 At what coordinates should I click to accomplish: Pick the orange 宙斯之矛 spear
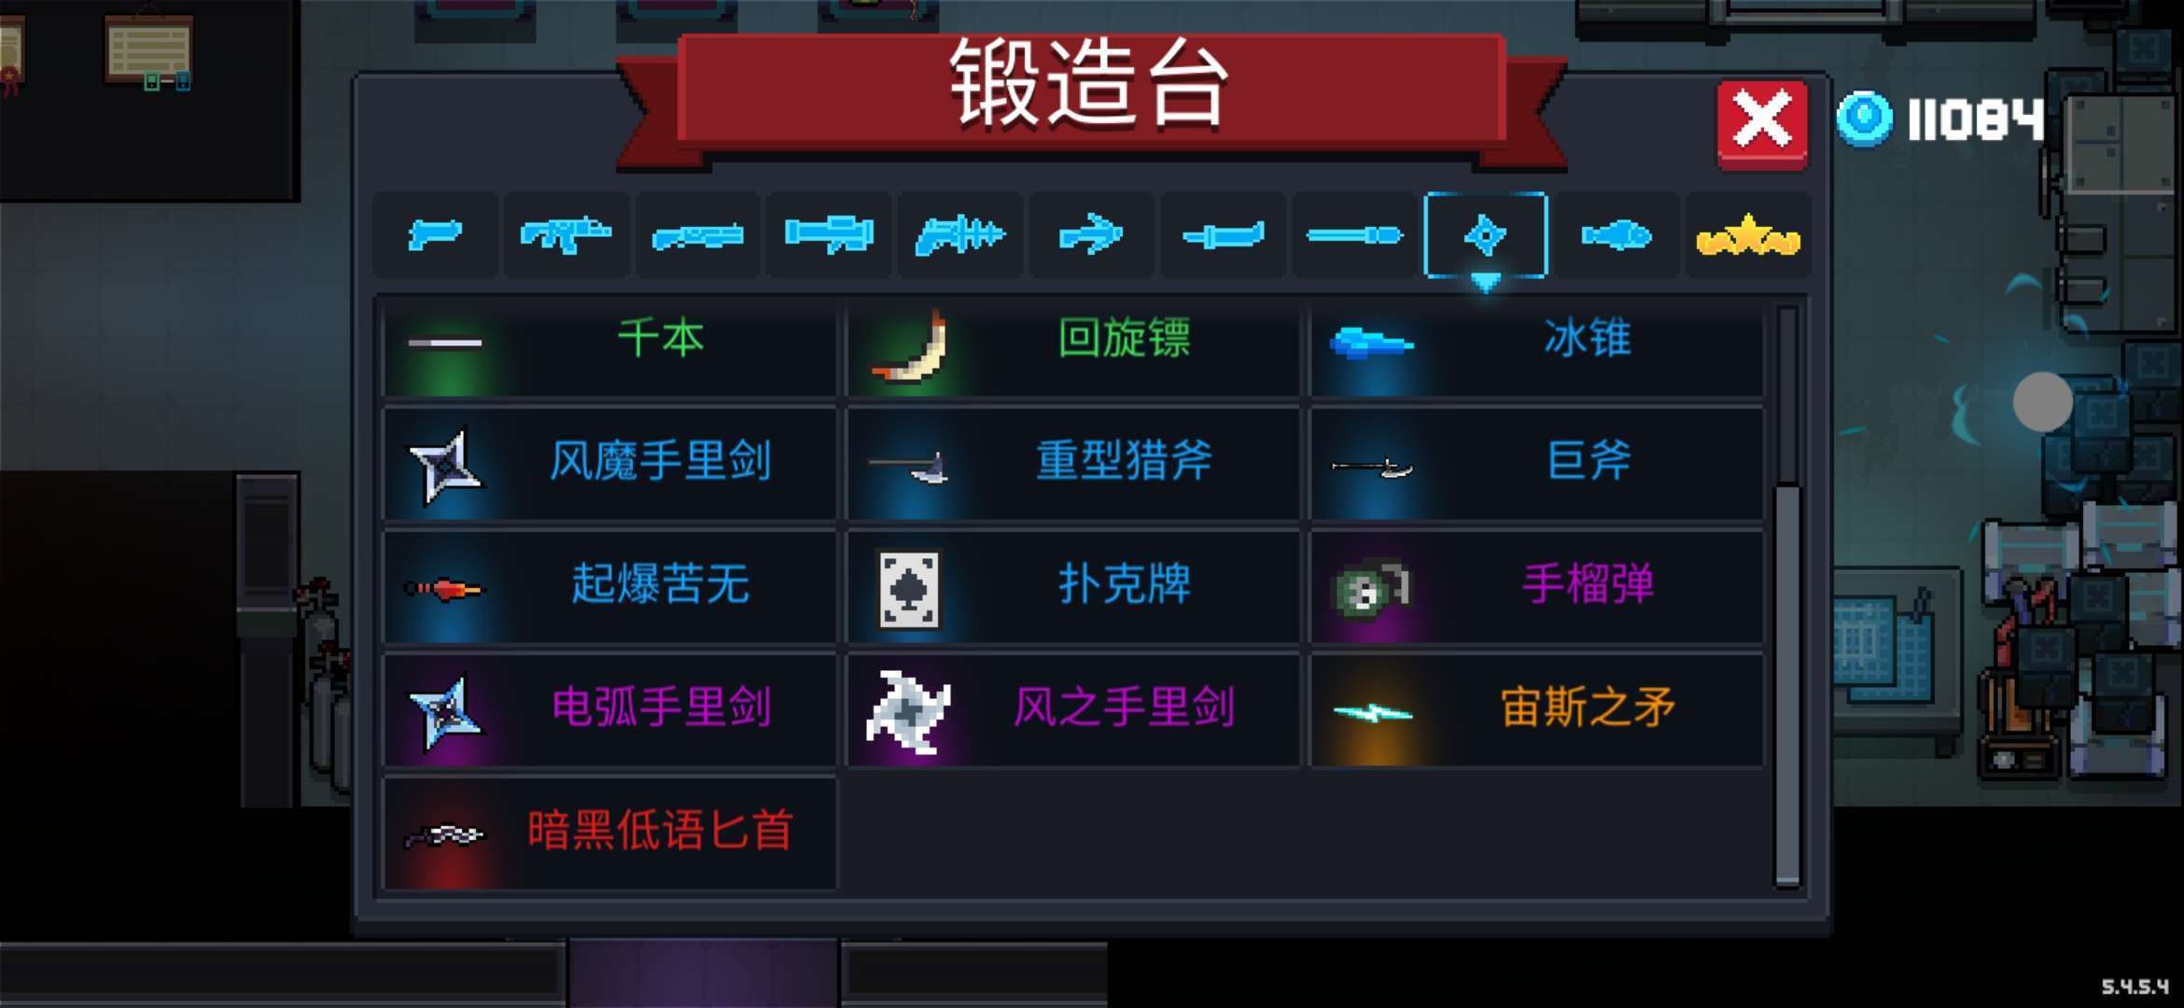coord(1537,710)
